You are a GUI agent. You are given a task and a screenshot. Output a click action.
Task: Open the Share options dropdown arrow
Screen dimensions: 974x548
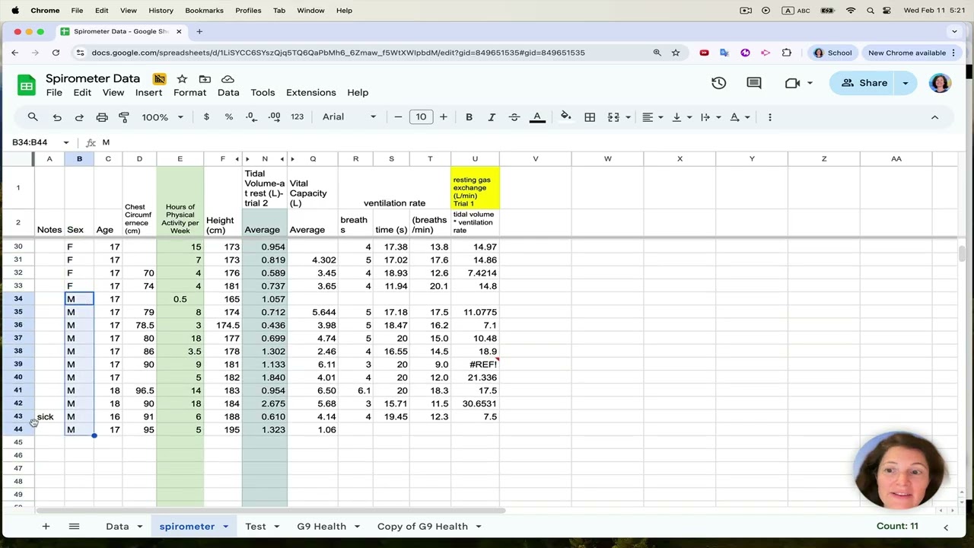906,83
